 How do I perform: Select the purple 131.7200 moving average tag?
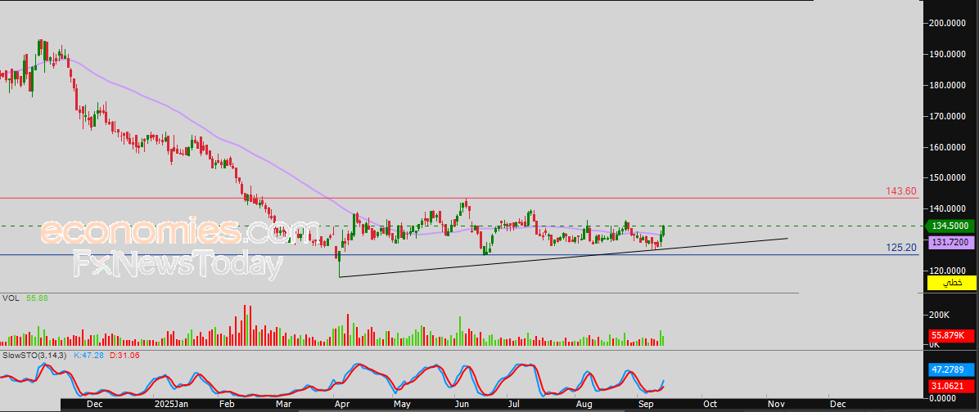coord(951,241)
